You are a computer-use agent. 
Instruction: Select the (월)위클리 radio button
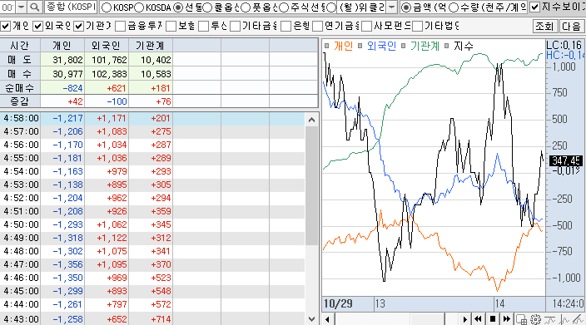pos(331,7)
